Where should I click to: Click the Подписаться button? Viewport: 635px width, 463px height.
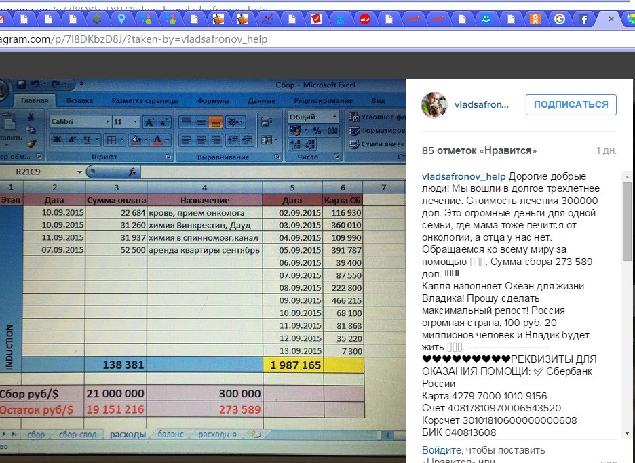(571, 104)
